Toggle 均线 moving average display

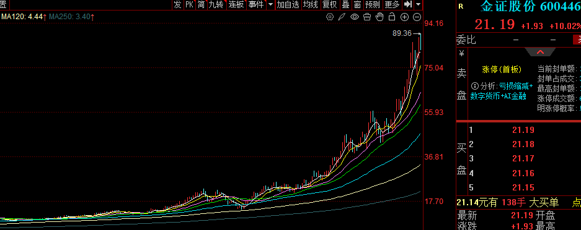311,4
